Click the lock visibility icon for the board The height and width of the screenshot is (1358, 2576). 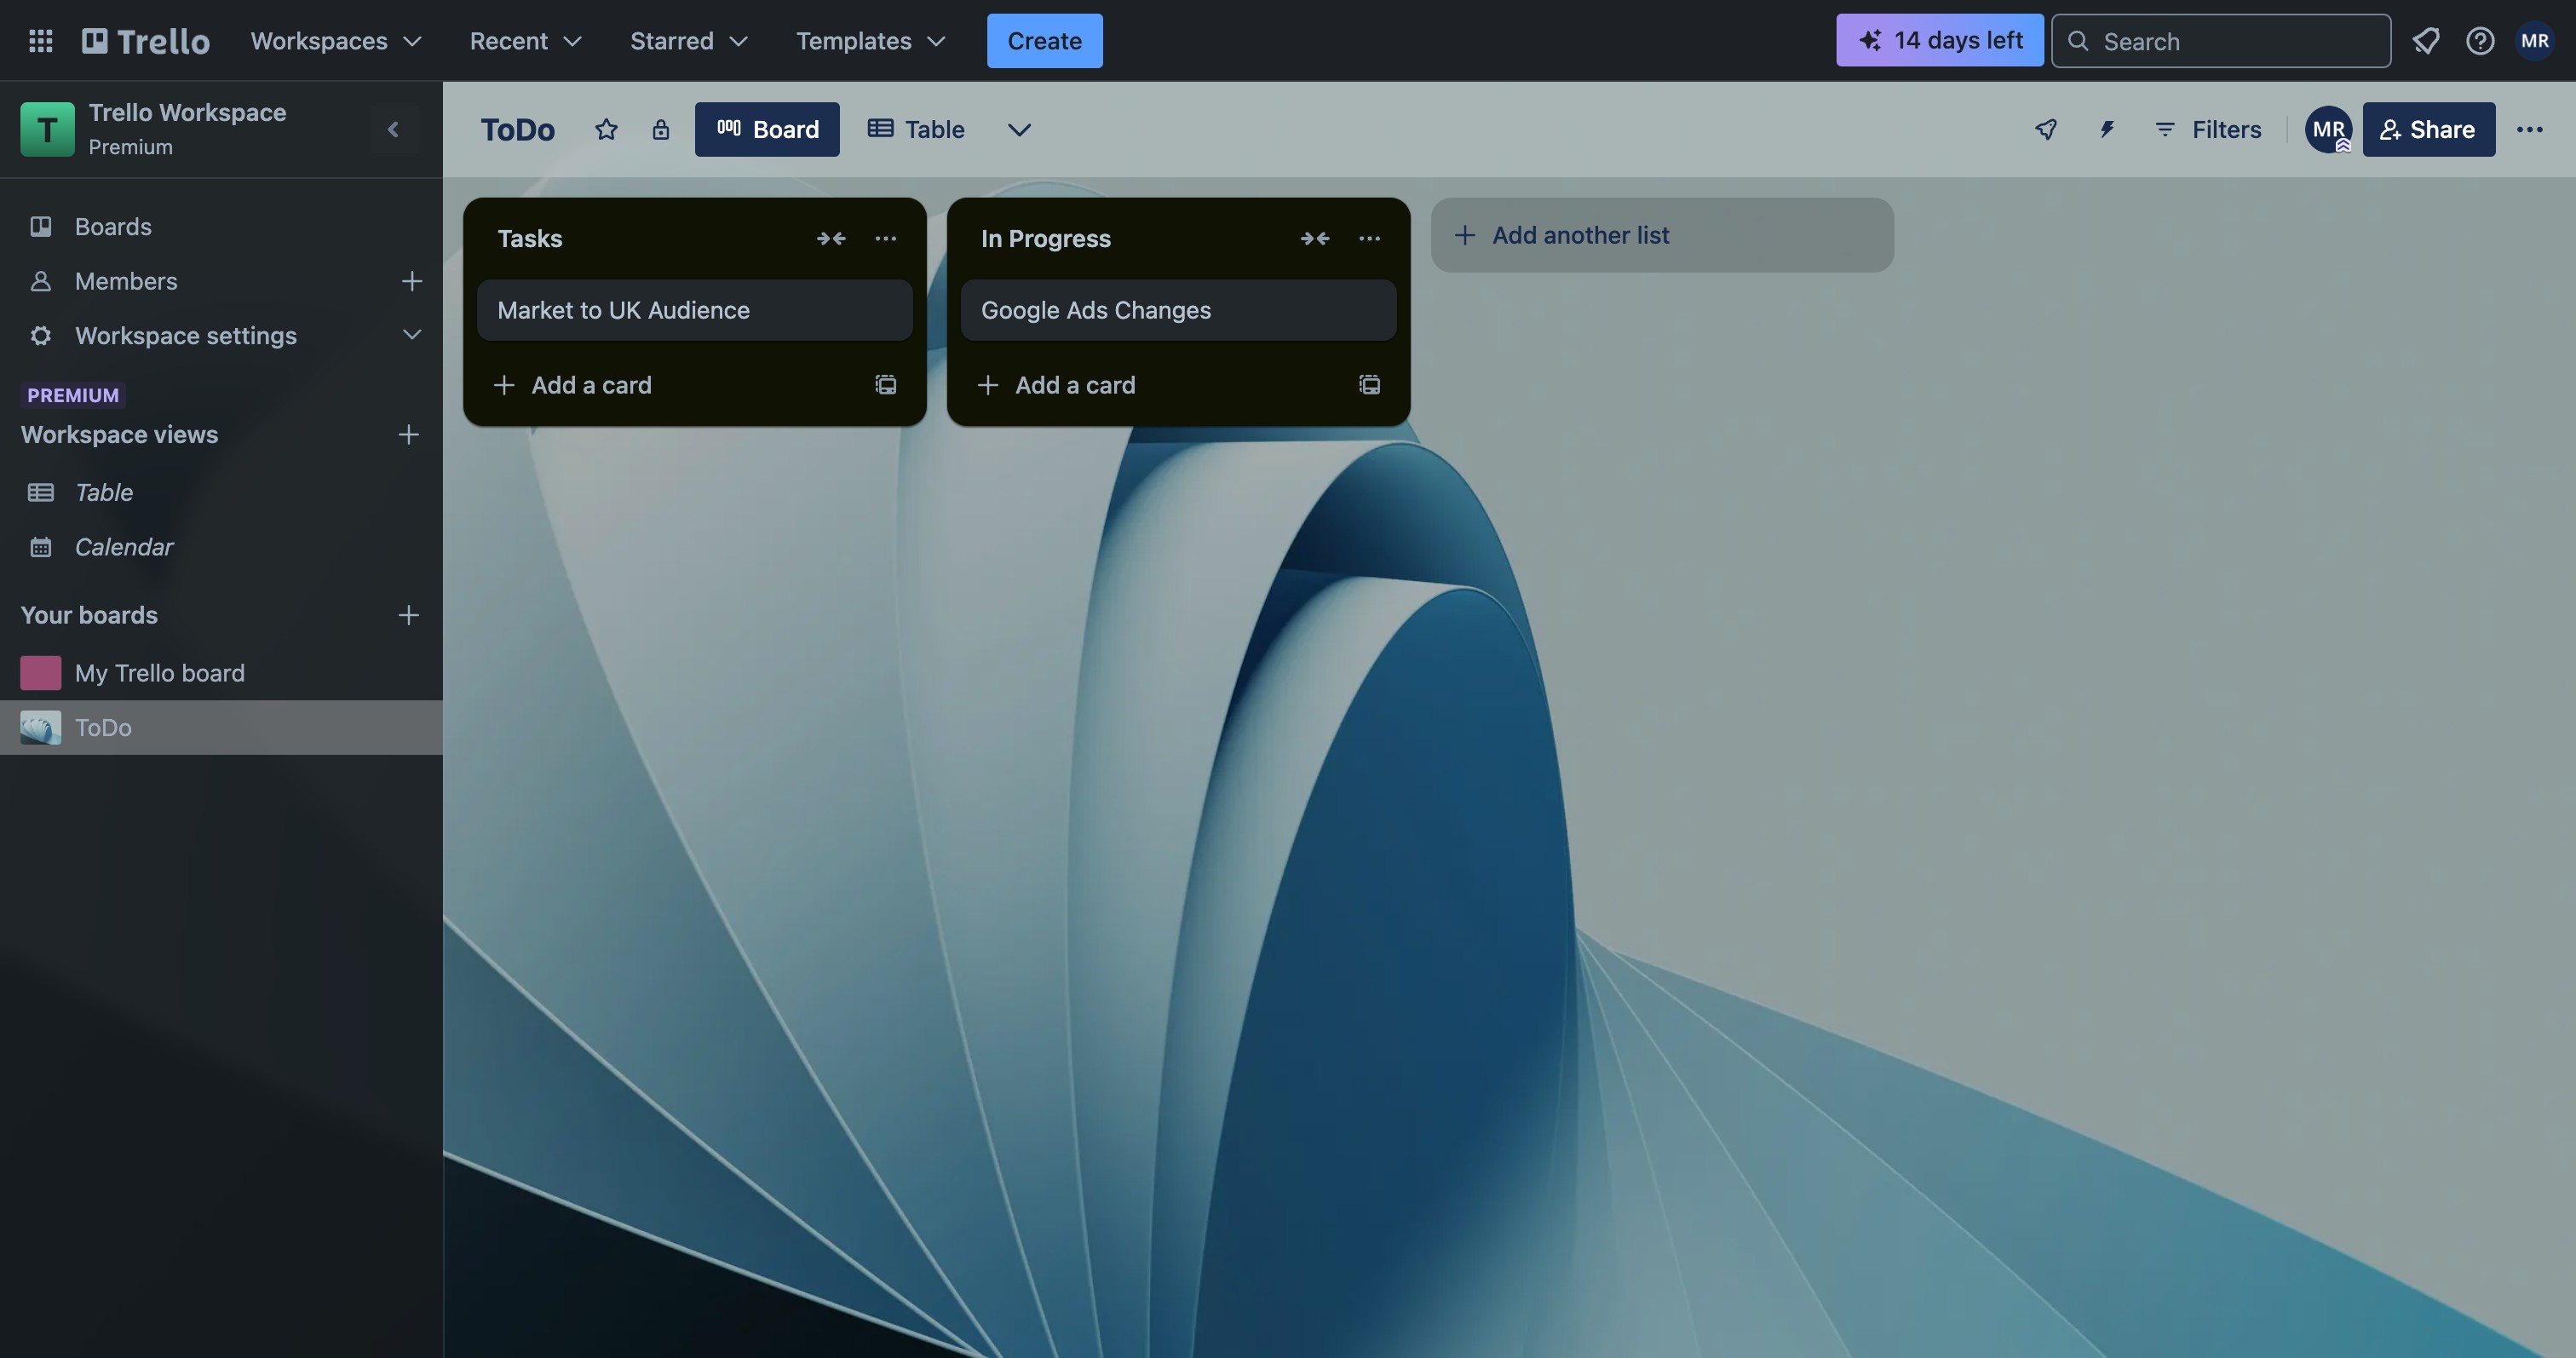pos(660,129)
